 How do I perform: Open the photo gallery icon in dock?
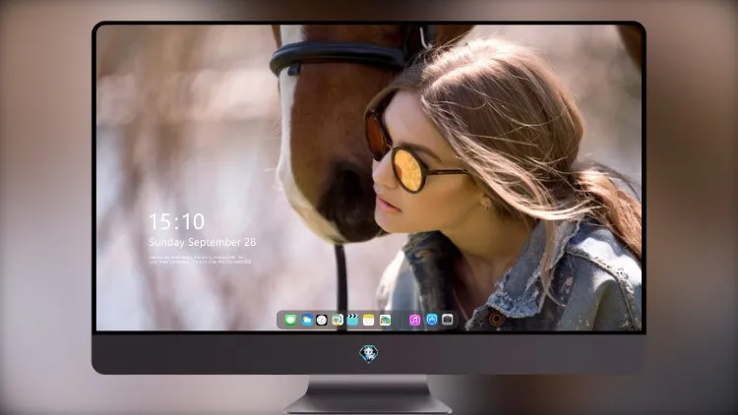click(x=385, y=320)
